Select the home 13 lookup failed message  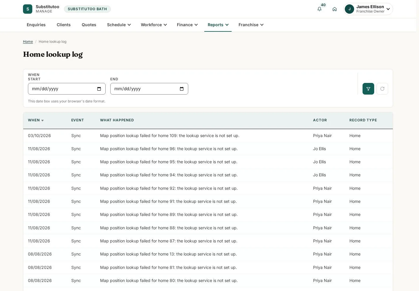coord(168,254)
